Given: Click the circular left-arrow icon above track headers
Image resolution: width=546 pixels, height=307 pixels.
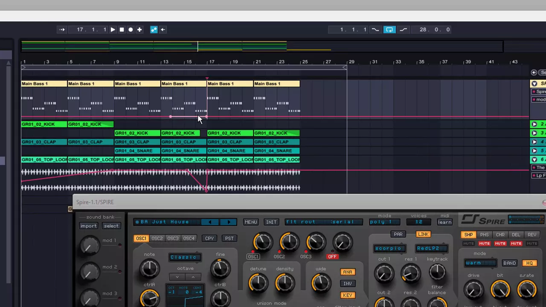Looking at the screenshot, I should coord(534,72).
